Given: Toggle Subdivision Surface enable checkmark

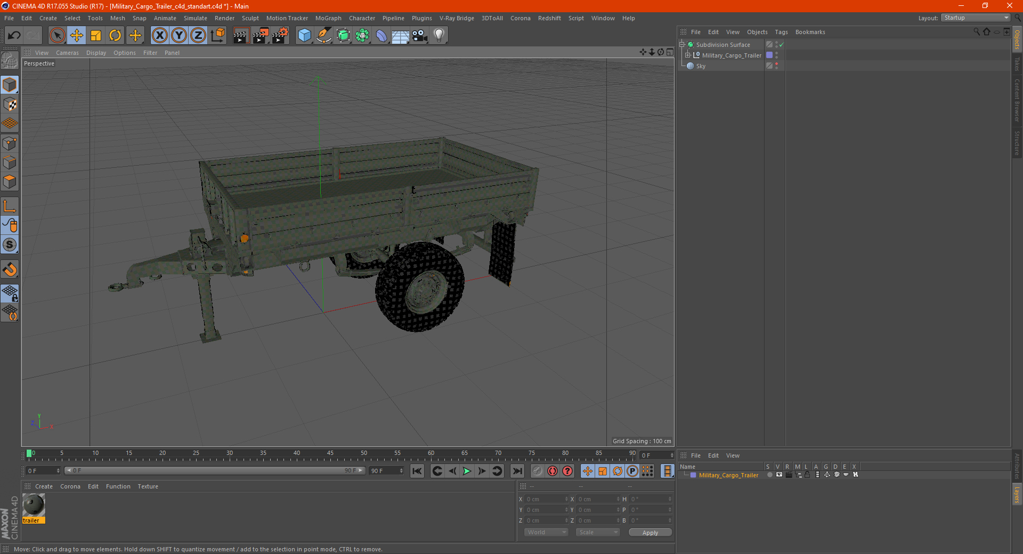Looking at the screenshot, I should [x=781, y=45].
